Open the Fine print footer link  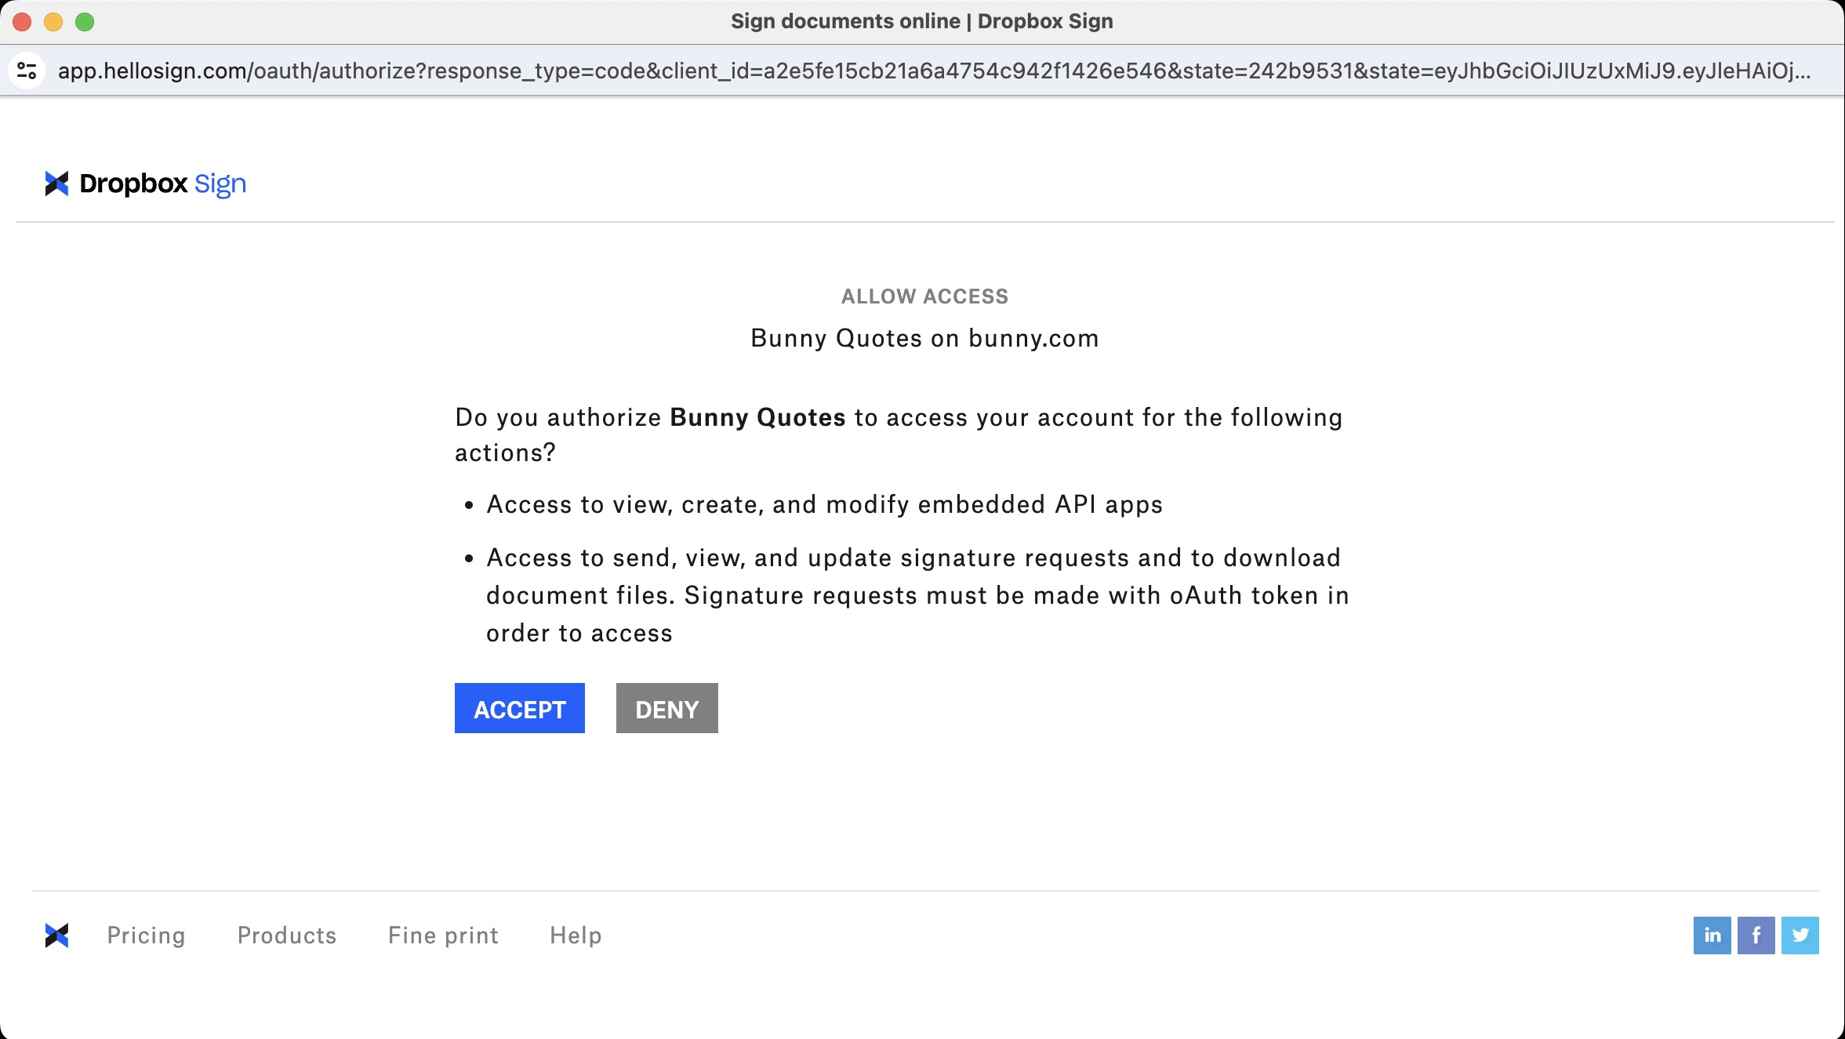(x=444, y=935)
